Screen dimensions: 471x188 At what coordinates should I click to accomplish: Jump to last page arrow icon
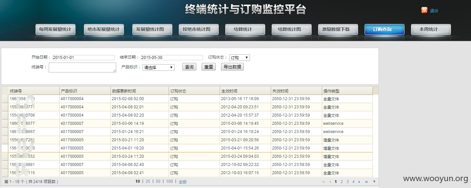tap(367, 182)
